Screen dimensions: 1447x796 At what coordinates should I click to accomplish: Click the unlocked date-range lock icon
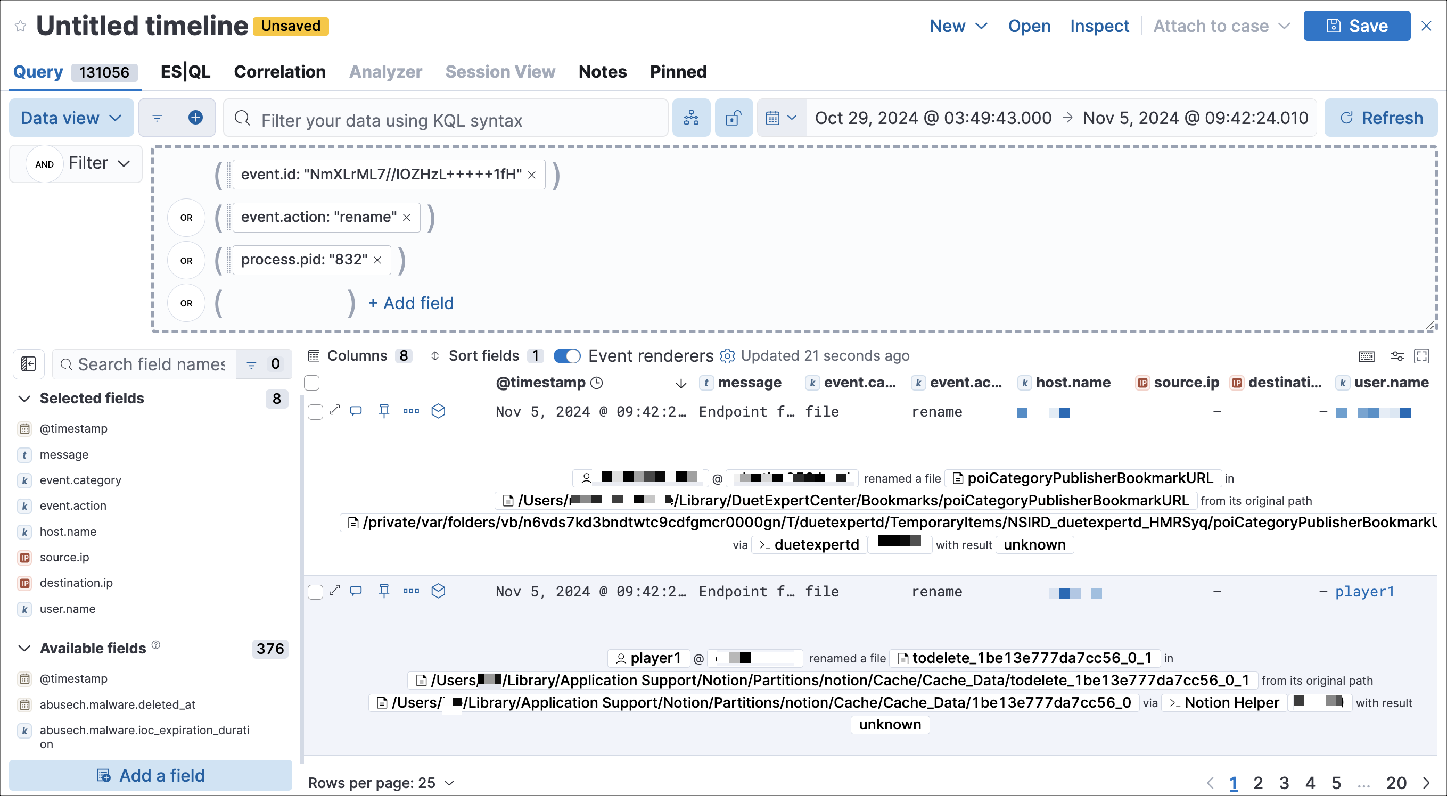tap(734, 117)
